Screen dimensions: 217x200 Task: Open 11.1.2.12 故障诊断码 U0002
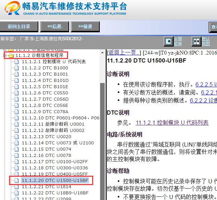point(53,130)
